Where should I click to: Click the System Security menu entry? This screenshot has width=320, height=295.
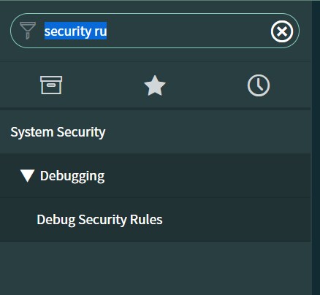tap(58, 132)
